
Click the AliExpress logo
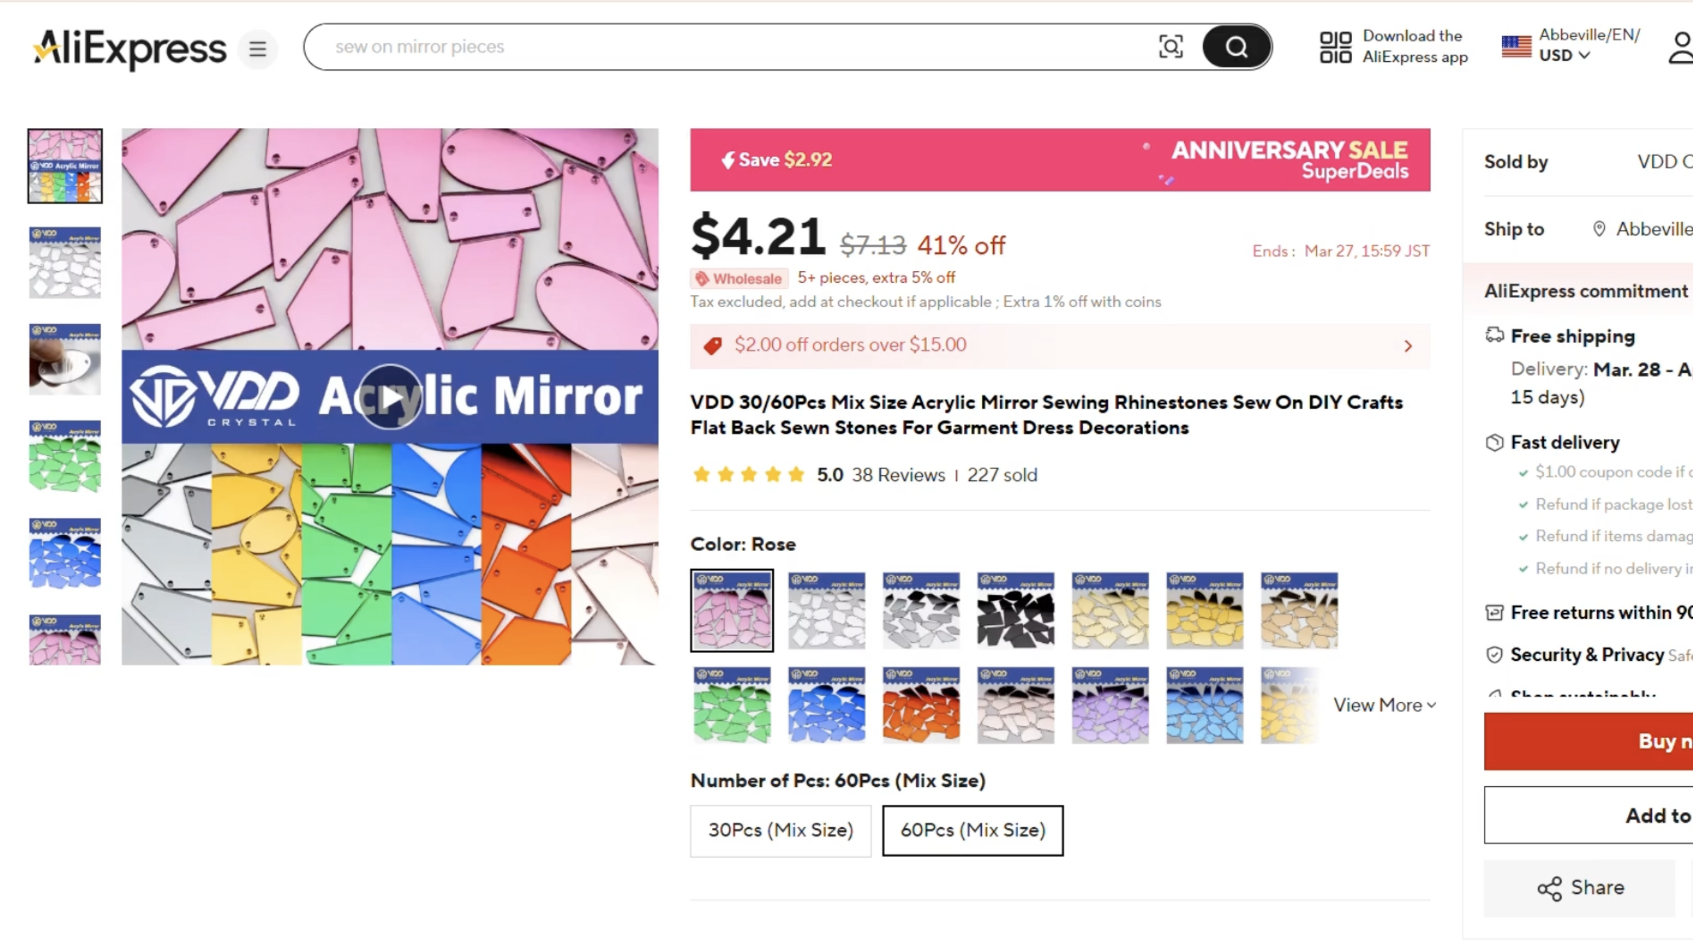click(129, 48)
